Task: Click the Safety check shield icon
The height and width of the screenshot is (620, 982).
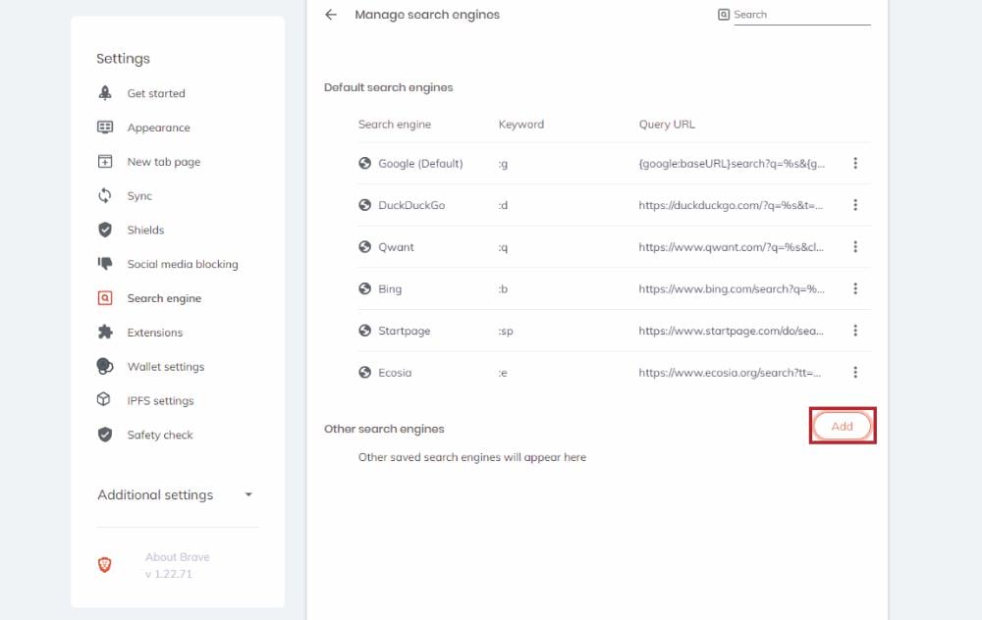Action: coord(105,435)
